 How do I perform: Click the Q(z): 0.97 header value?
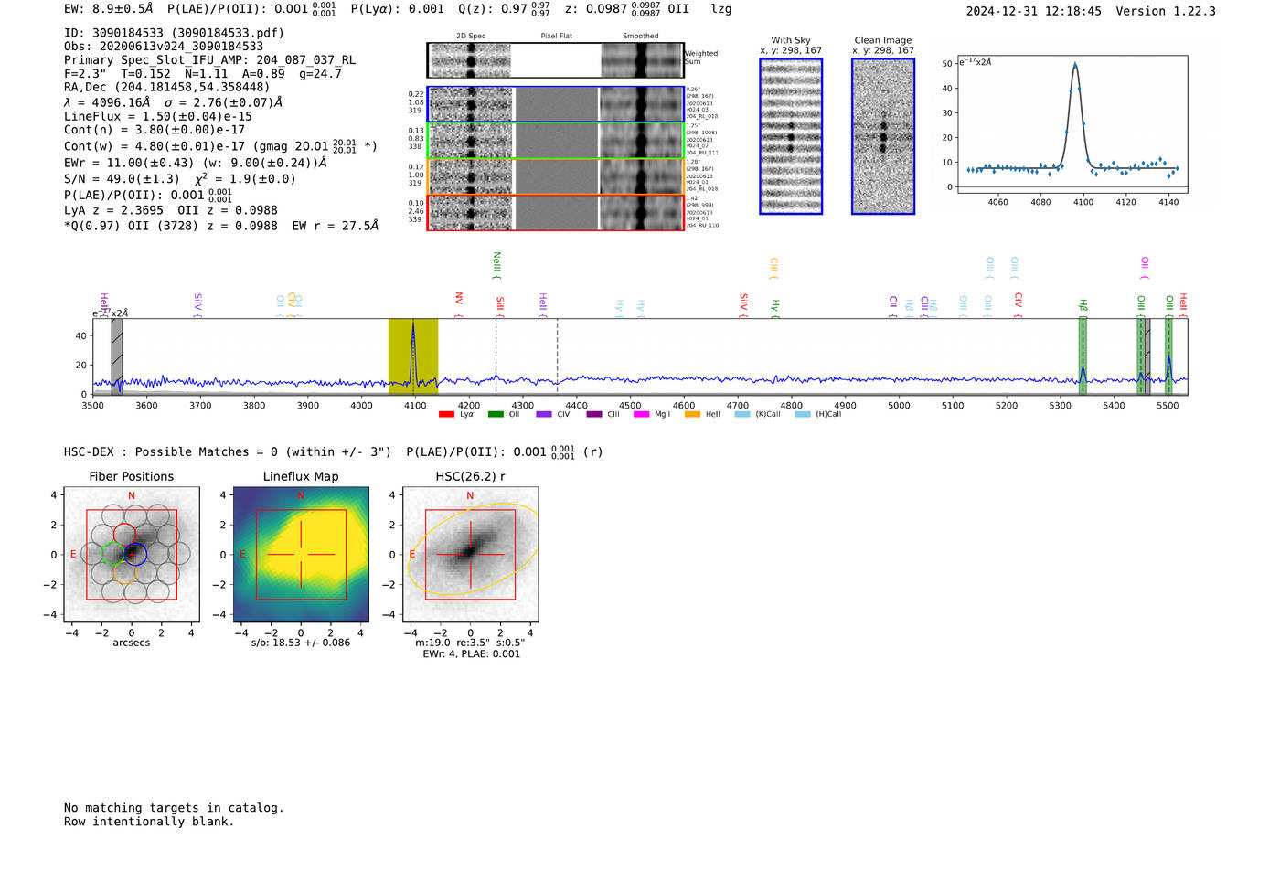coord(504,8)
